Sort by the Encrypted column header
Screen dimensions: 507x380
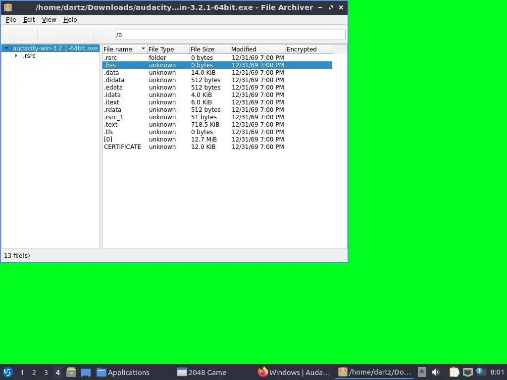308,49
